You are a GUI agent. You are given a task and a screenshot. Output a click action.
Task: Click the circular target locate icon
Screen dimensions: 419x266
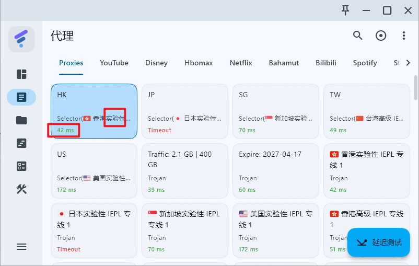[381, 36]
